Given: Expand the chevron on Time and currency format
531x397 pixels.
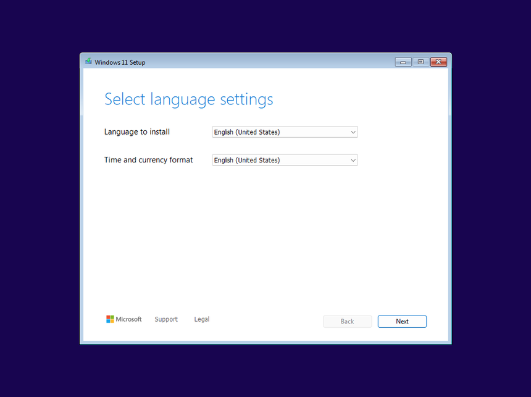Looking at the screenshot, I should pos(353,161).
